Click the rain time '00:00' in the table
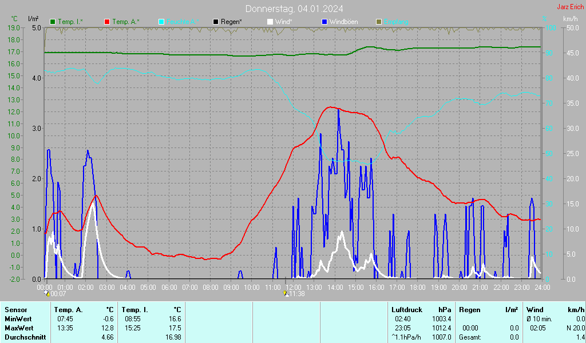Screen dimensions: 586x343 [470, 328]
